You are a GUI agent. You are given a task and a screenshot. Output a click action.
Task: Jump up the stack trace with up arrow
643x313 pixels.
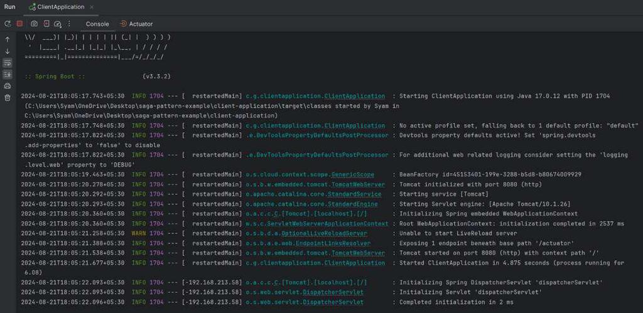(8, 40)
